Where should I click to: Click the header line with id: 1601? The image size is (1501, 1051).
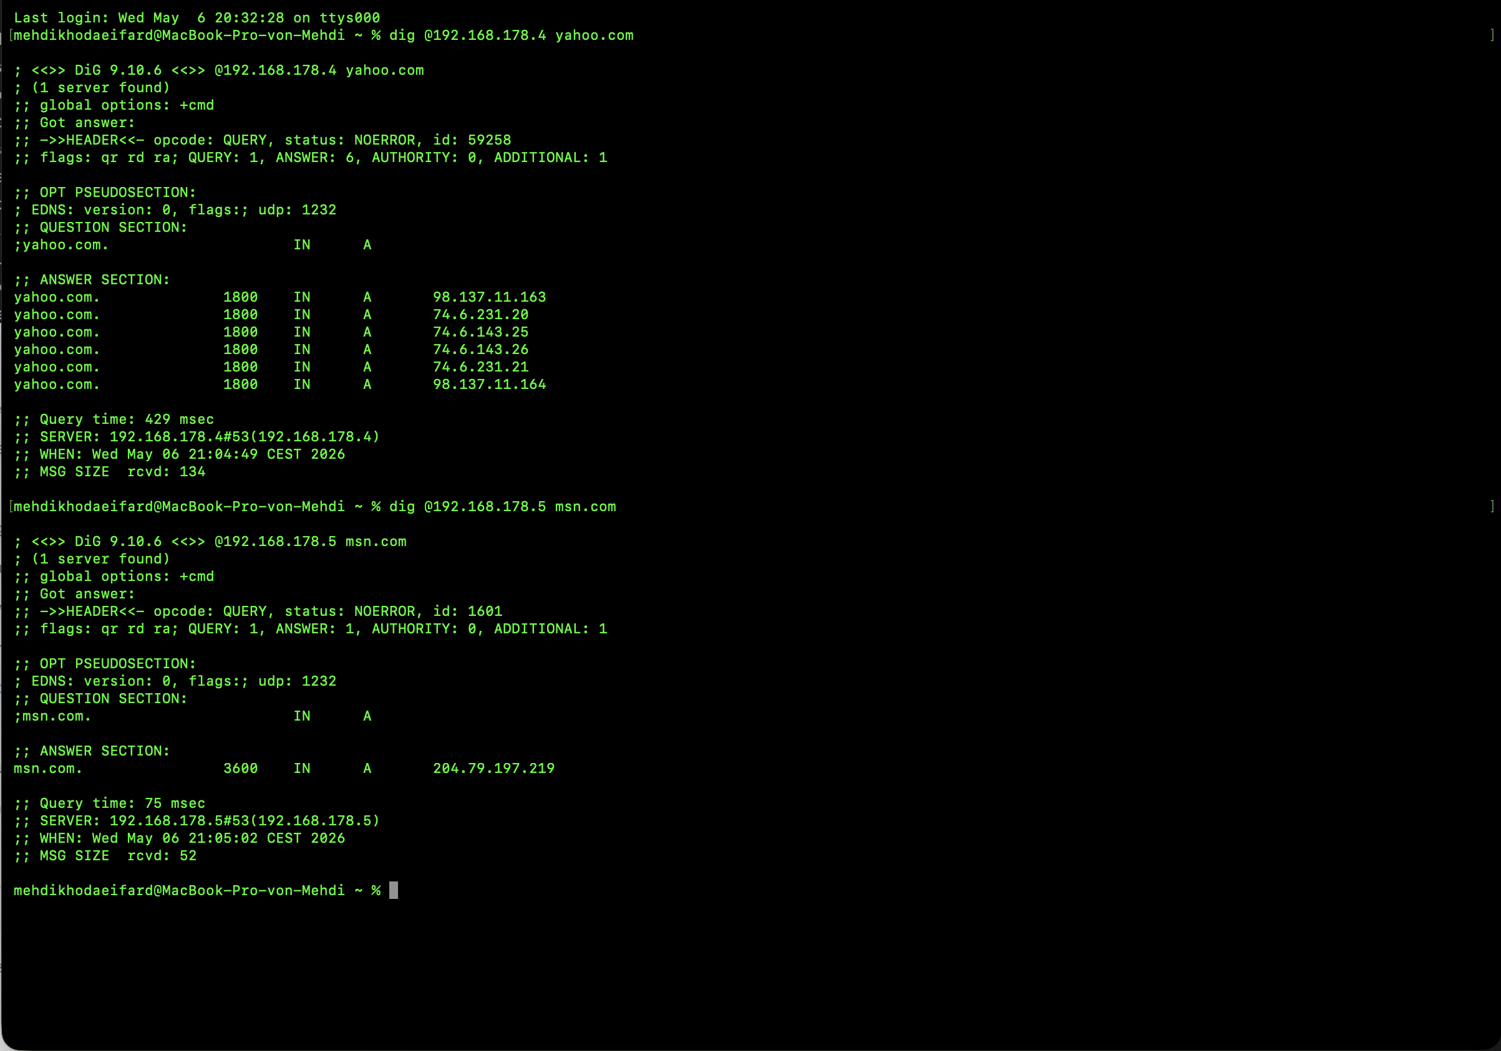coord(258,612)
